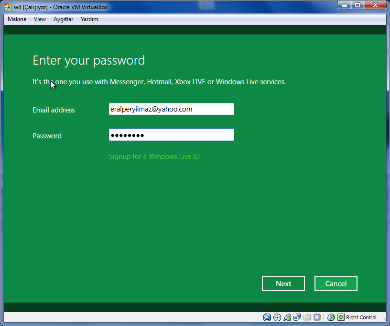Open the View menu

point(40,19)
